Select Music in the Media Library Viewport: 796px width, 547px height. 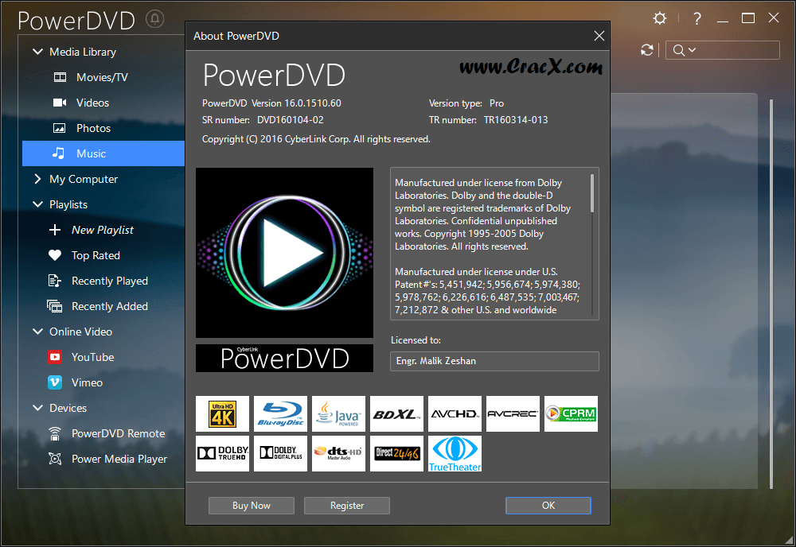(91, 153)
